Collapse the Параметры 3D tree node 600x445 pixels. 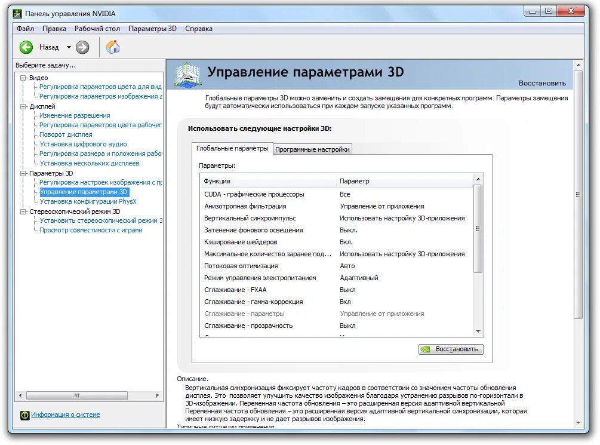click(x=23, y=173)
